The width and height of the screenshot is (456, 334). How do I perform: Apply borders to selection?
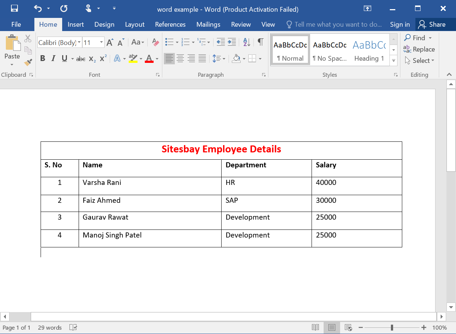[x=252, y=58]
